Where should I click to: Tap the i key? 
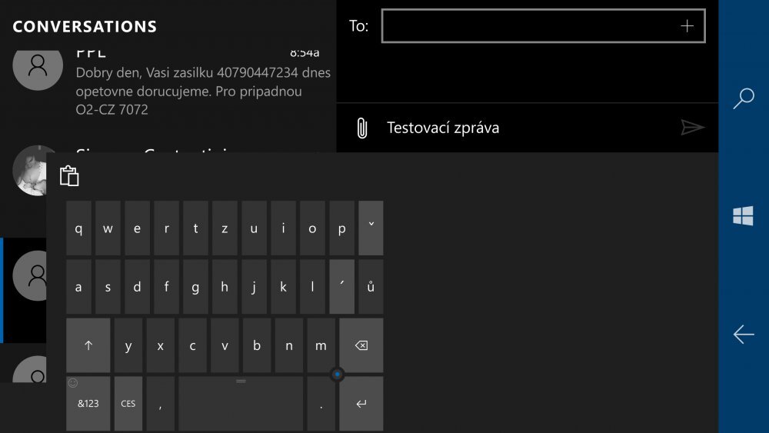point(283,228)
